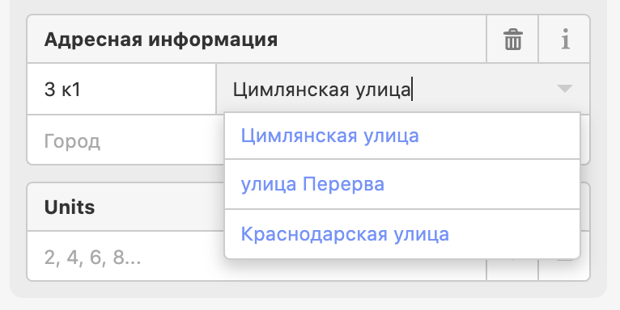
Task: Click the Units section heading
Action: (70, 207)
